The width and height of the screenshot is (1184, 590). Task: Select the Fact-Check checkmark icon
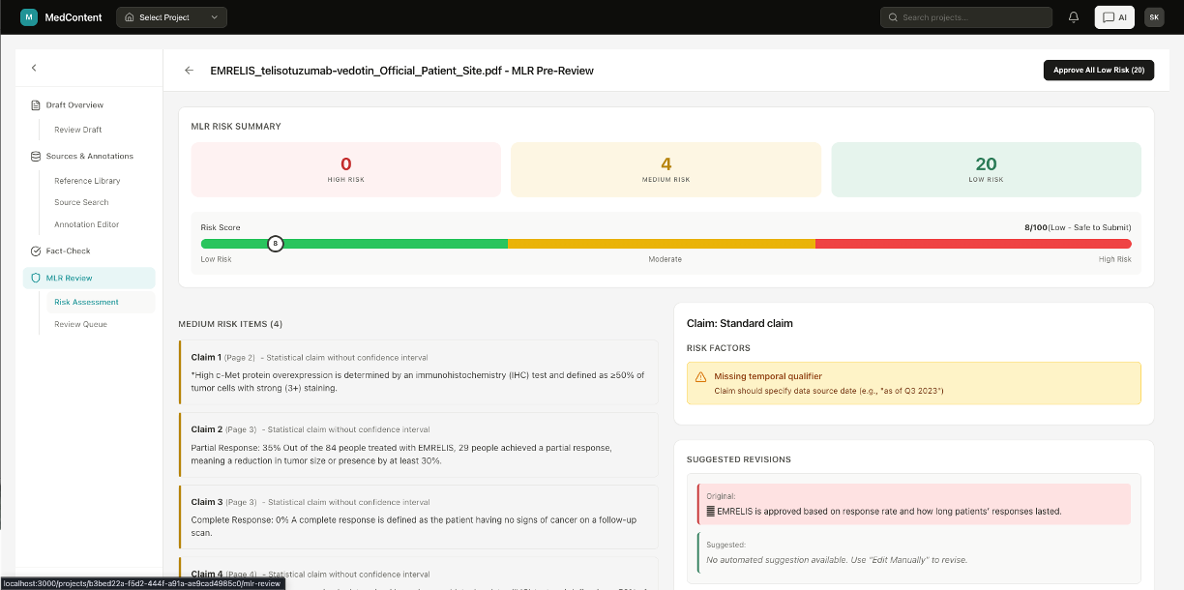click(34, 250)
